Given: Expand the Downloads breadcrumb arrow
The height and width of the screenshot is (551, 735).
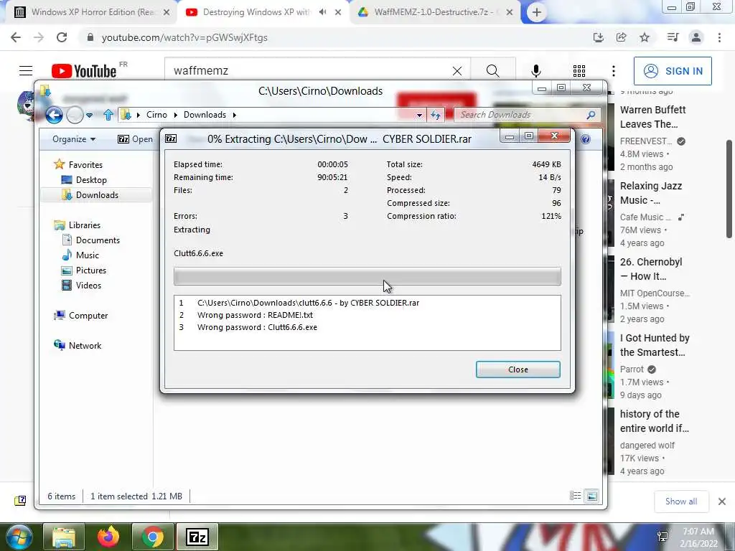Looking at the screenshot, I should 235,115.
